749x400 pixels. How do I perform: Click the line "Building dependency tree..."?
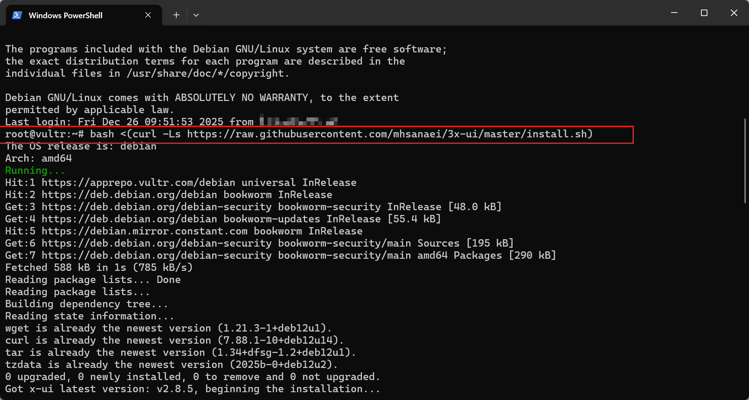(x=87, y=304)
